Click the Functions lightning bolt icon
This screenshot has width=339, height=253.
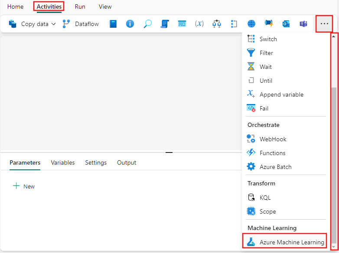click(x=251, y=152)
